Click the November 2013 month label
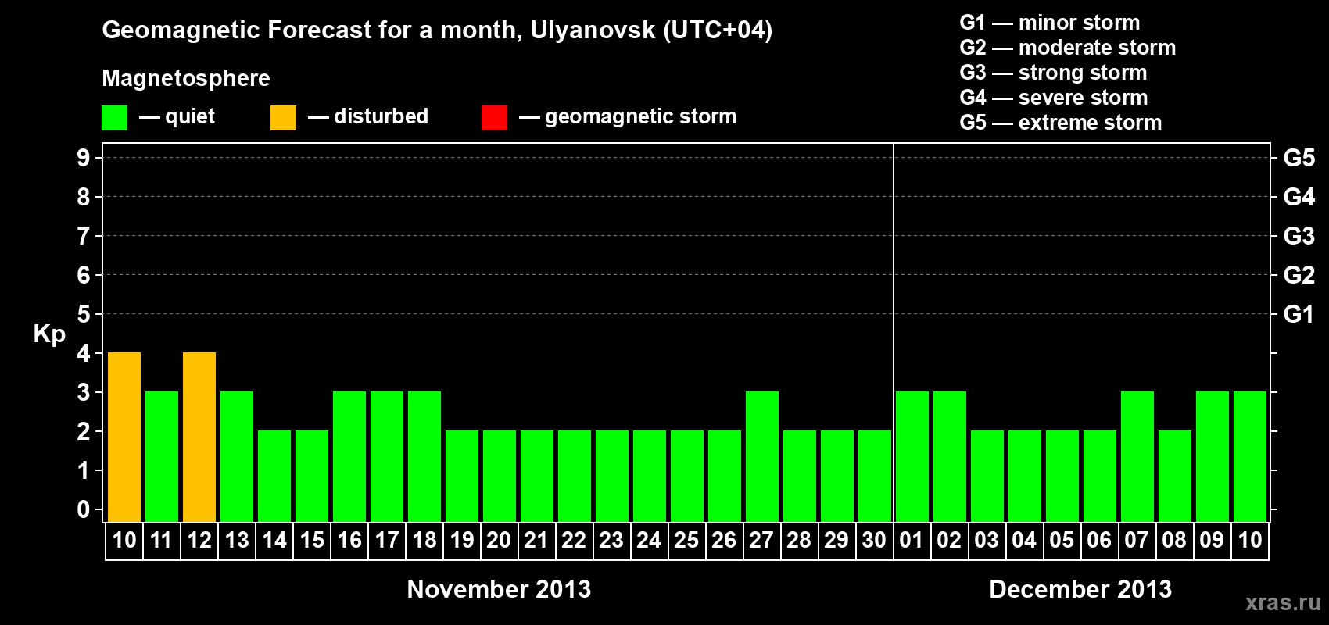1329x625 pixels. (499, 589)
